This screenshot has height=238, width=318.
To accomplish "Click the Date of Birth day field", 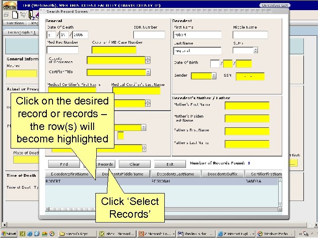I will [228, 64].
